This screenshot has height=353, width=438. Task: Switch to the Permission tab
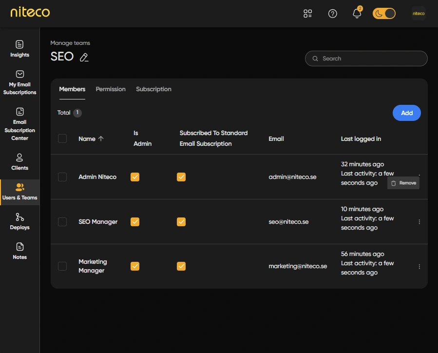click(111, 89)
